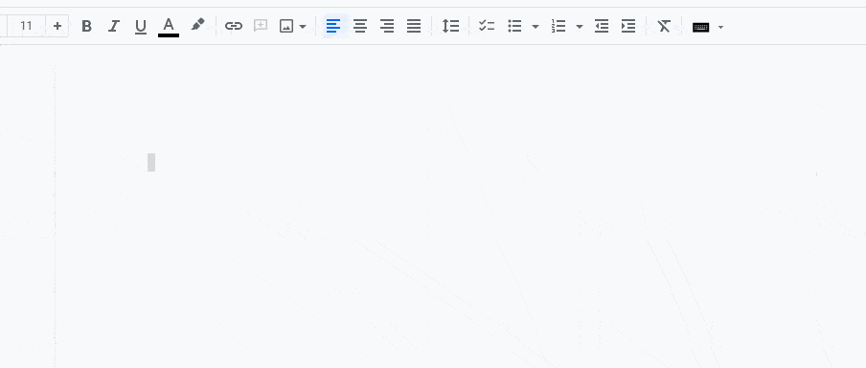Image resolution: width=866 pixels, height=368 pixels.
Task: Open line and paragraph spacing
Action: coord(450,26)
